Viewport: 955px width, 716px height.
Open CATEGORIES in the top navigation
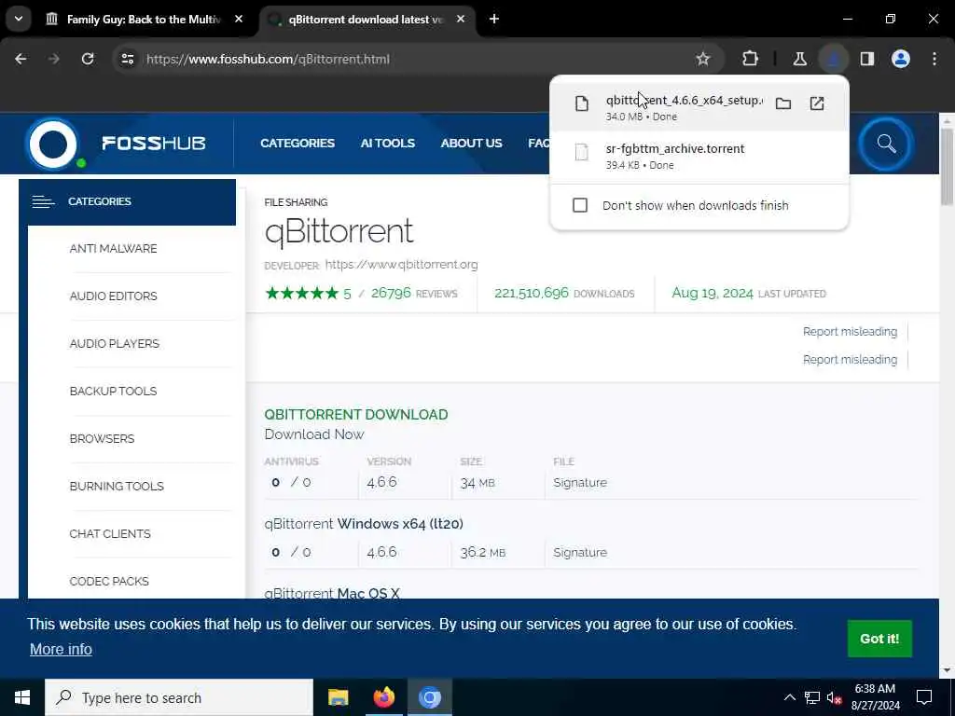298,143
